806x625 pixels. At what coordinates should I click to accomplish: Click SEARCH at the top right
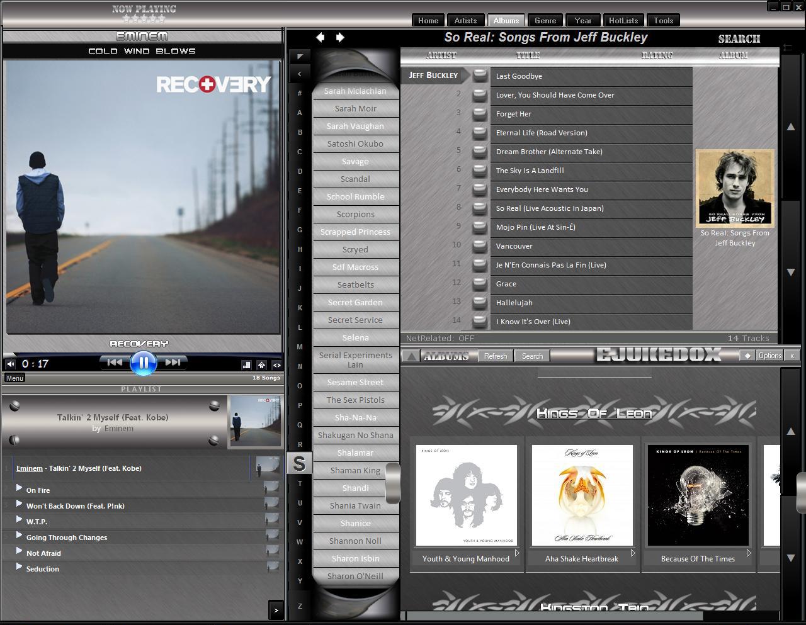point(739,38)
